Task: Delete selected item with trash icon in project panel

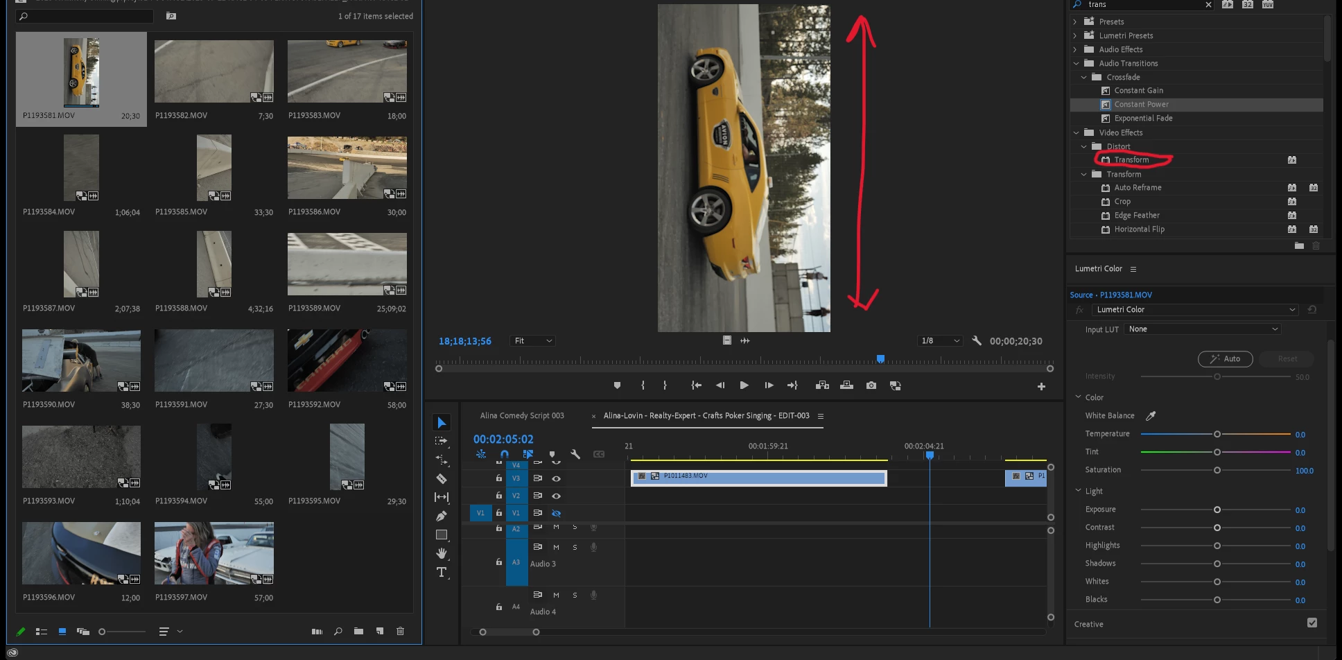Action: [400, 632]
